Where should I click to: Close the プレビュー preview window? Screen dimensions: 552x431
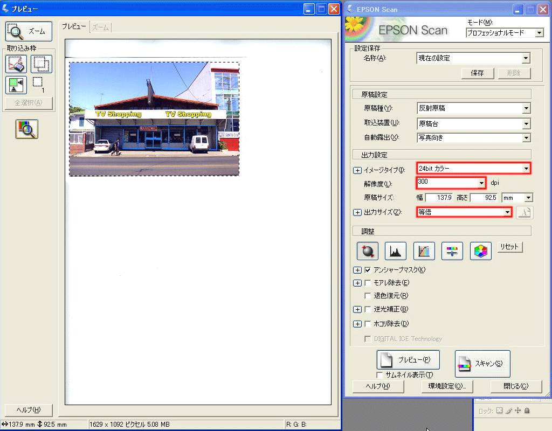(x=334, y=9)
